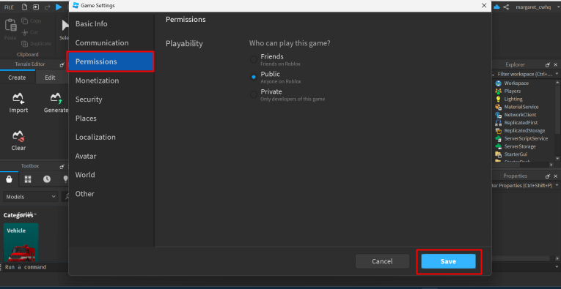Cancel the Game Settings dialog
Viewport: 561px width, 289px height.
pyautogui.click(x=382, y=261)
